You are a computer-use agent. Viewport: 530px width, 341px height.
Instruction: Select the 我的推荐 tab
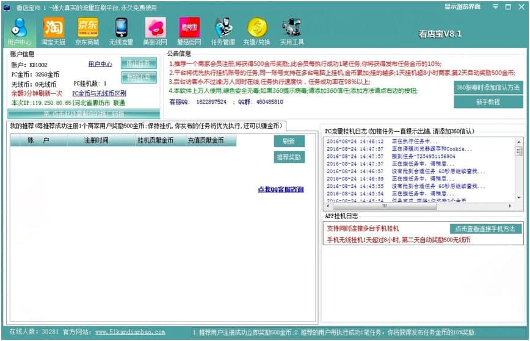(147, 126)
